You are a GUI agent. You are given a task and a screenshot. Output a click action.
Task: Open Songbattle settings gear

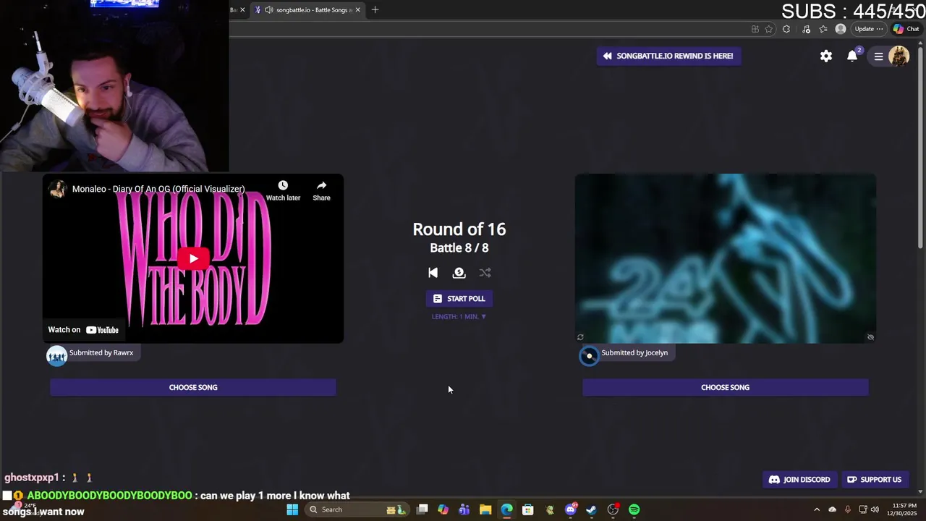[826, 56]
